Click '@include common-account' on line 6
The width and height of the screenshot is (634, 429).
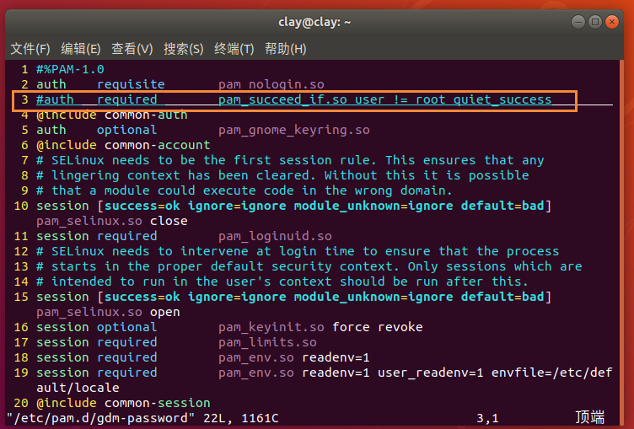pos(123,145)
